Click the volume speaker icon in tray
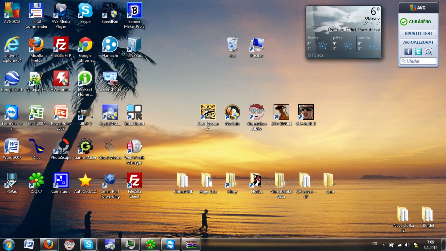 click(x=407, y=245)
